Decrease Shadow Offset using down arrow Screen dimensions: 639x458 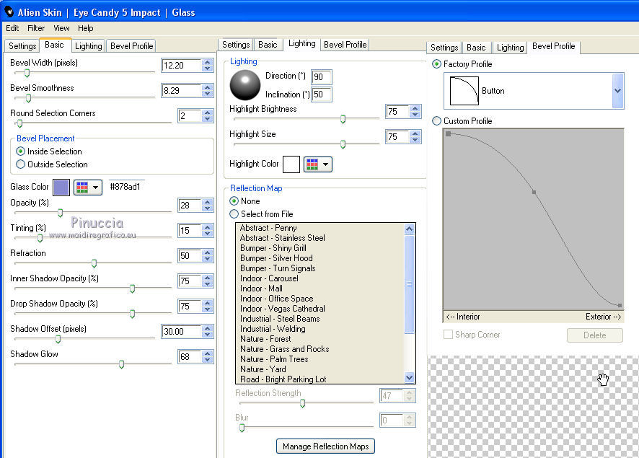point(208,335)
